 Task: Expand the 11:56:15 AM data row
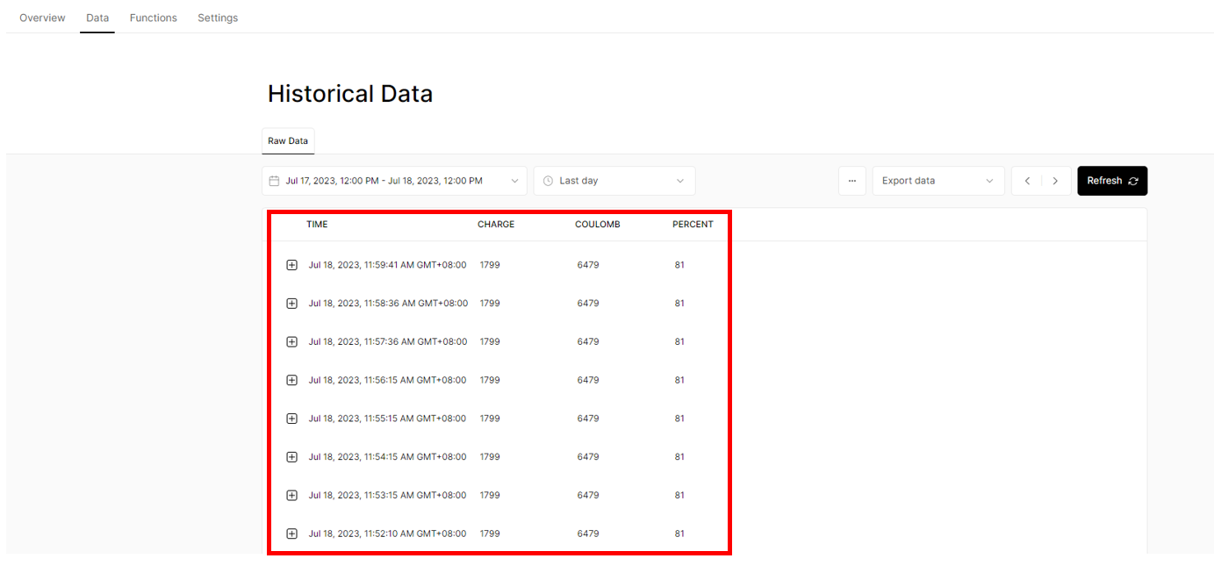pyautogui.click(x=292, y=380)
